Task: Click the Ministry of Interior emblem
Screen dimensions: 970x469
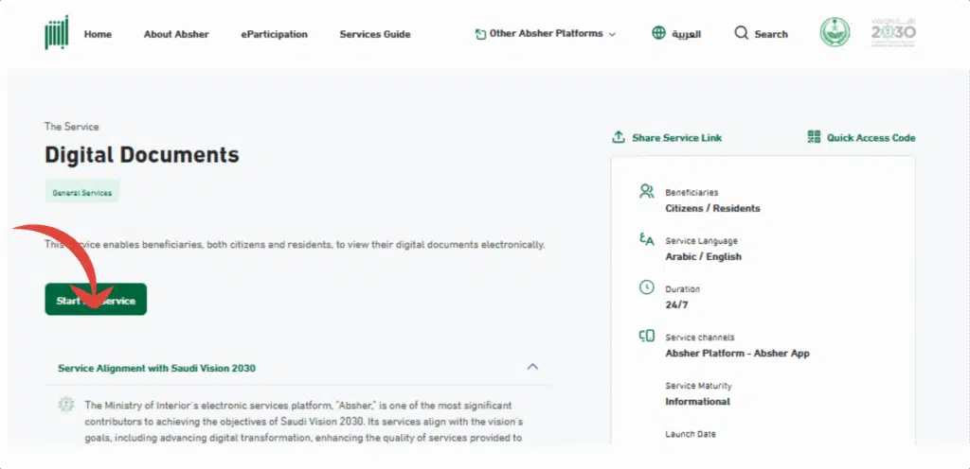Action: (x=835, y=33)
